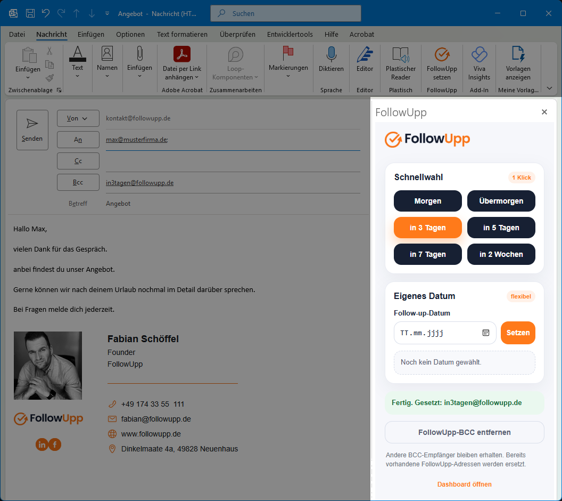Click the Facebook icon in the signature
This screenshot has width=562, height=501.
coord(55,445)
